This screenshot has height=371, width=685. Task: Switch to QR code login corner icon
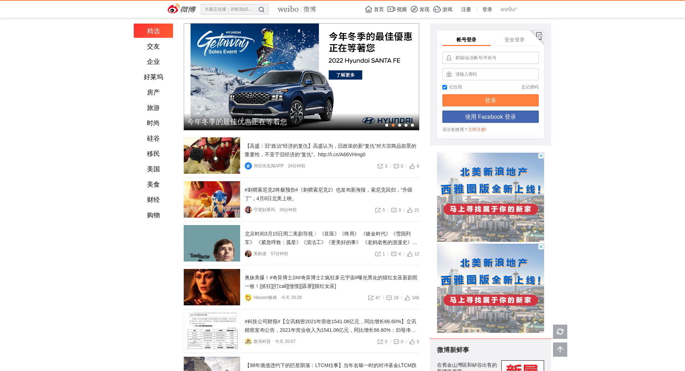point(539,36)
